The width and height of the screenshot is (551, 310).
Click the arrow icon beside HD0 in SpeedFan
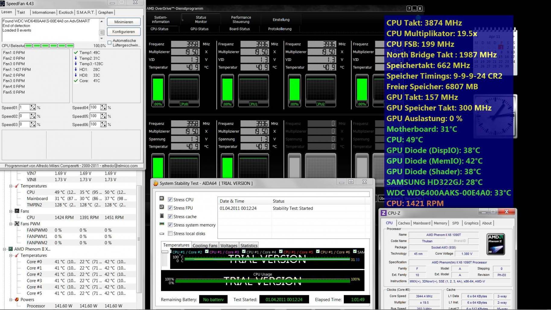click(76, 75)
